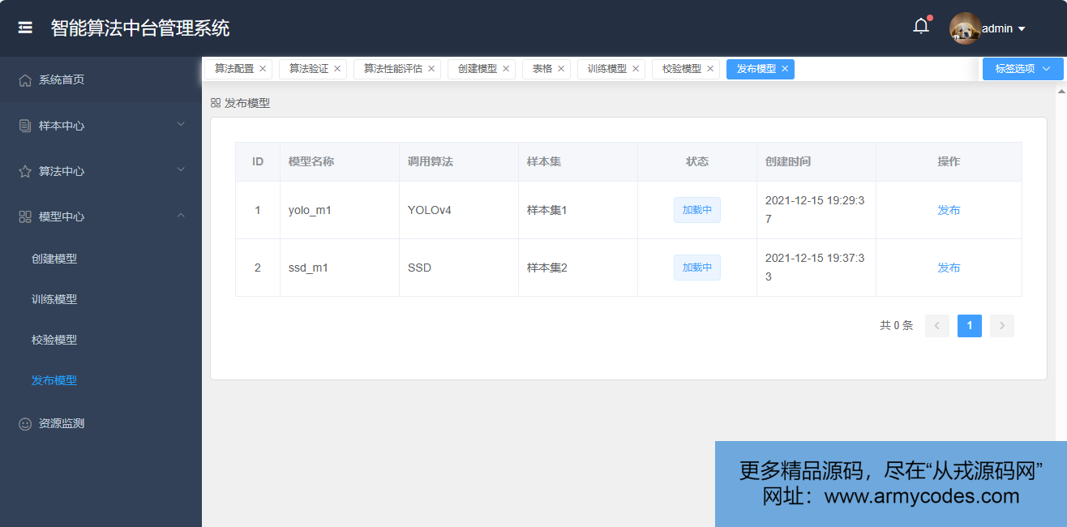Close the 算法性能评估 tab
The height and width of the screenshot is (527, 1067).
431,69
